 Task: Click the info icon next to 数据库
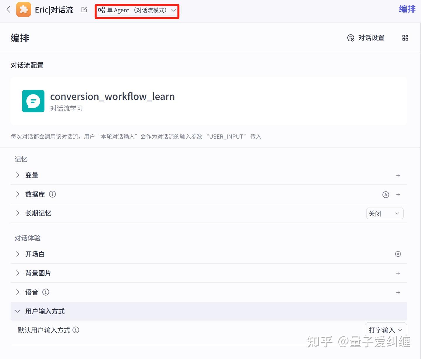[52, 194]
